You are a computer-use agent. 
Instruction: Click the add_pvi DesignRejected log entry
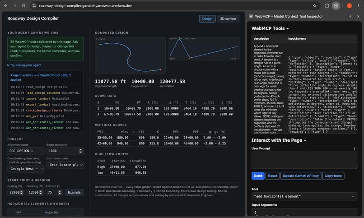46,116
